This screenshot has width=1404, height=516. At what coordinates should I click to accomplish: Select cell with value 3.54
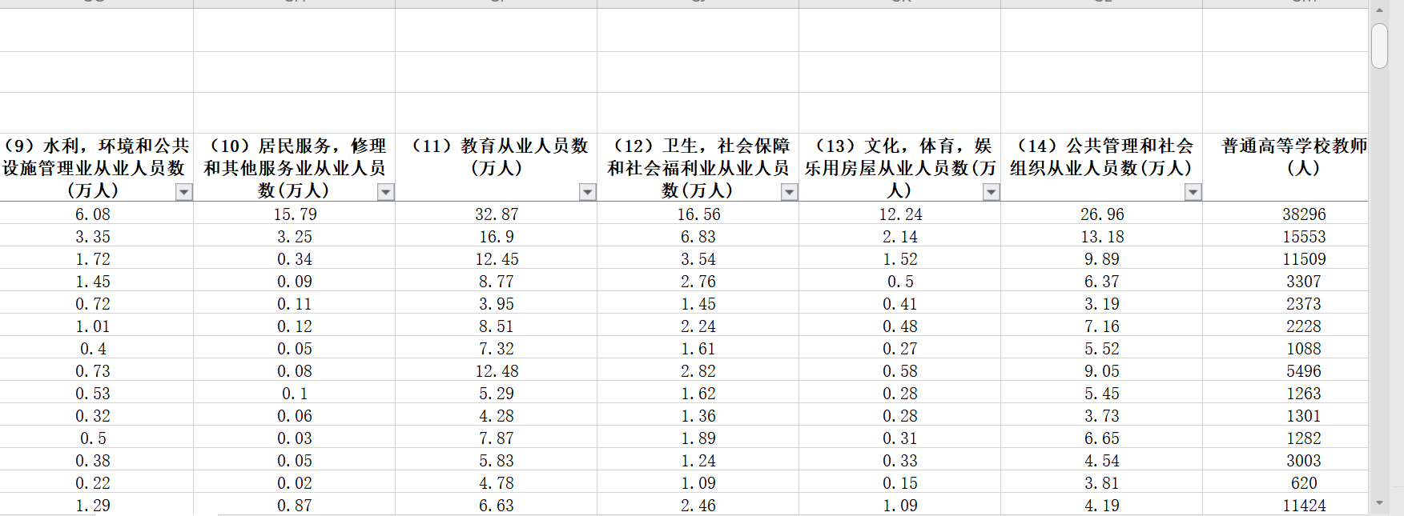(x=698, y=259)
